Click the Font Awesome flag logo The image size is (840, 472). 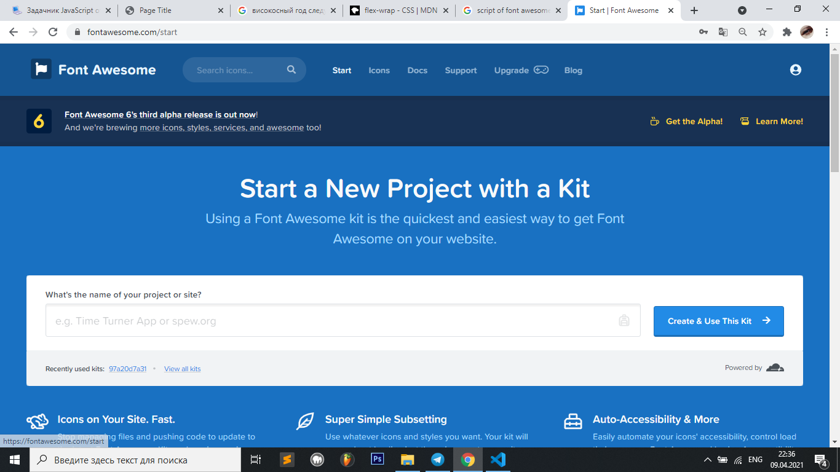pos(41,69)
